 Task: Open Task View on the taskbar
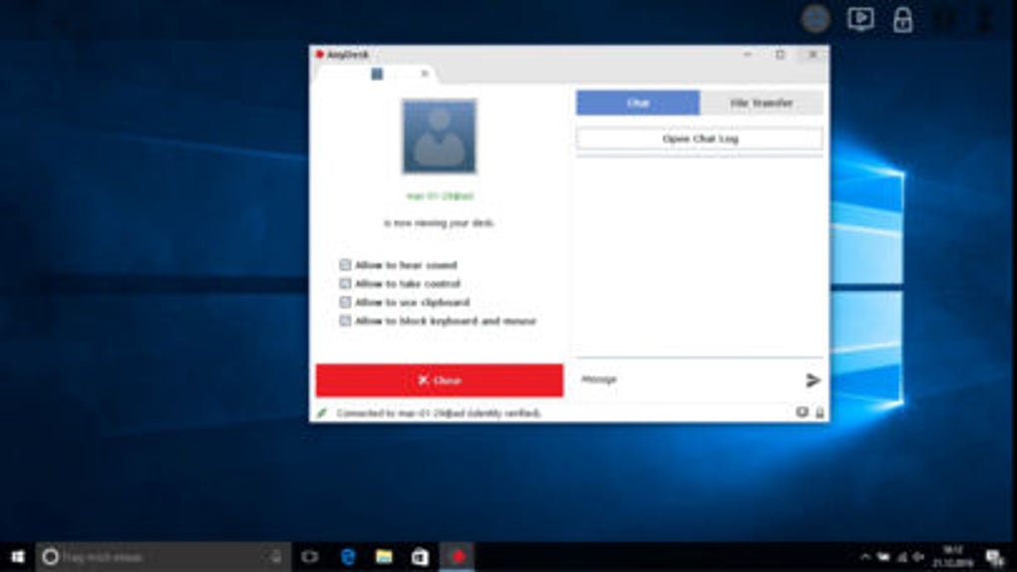tap(310, 557)
